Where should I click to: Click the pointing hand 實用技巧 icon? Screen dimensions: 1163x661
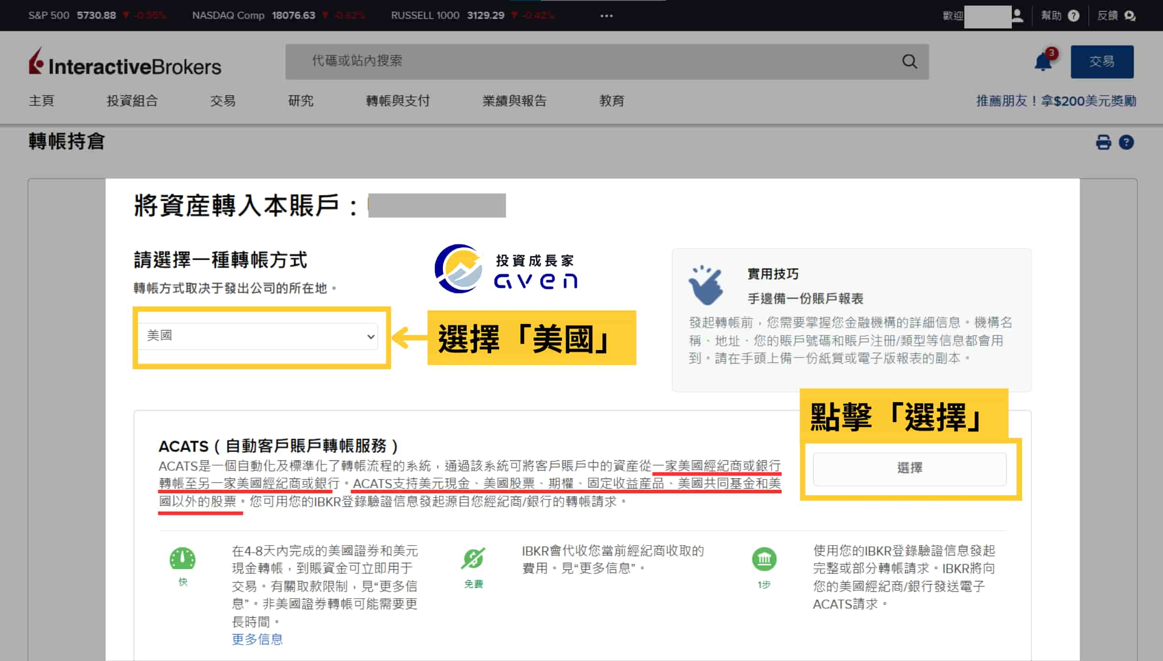706,285
